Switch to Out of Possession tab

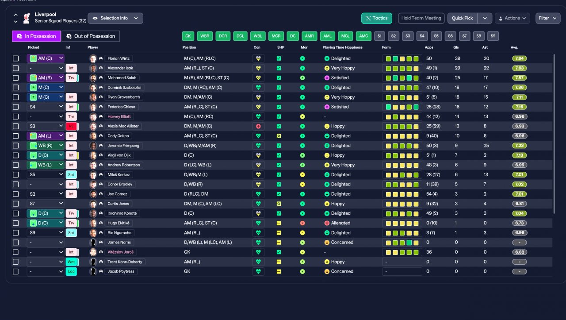91,36
